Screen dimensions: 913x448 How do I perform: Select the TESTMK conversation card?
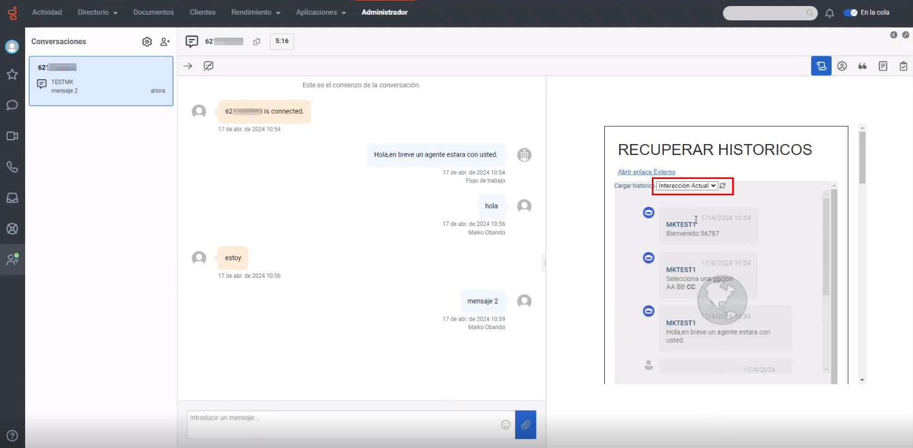coord(101,81)
